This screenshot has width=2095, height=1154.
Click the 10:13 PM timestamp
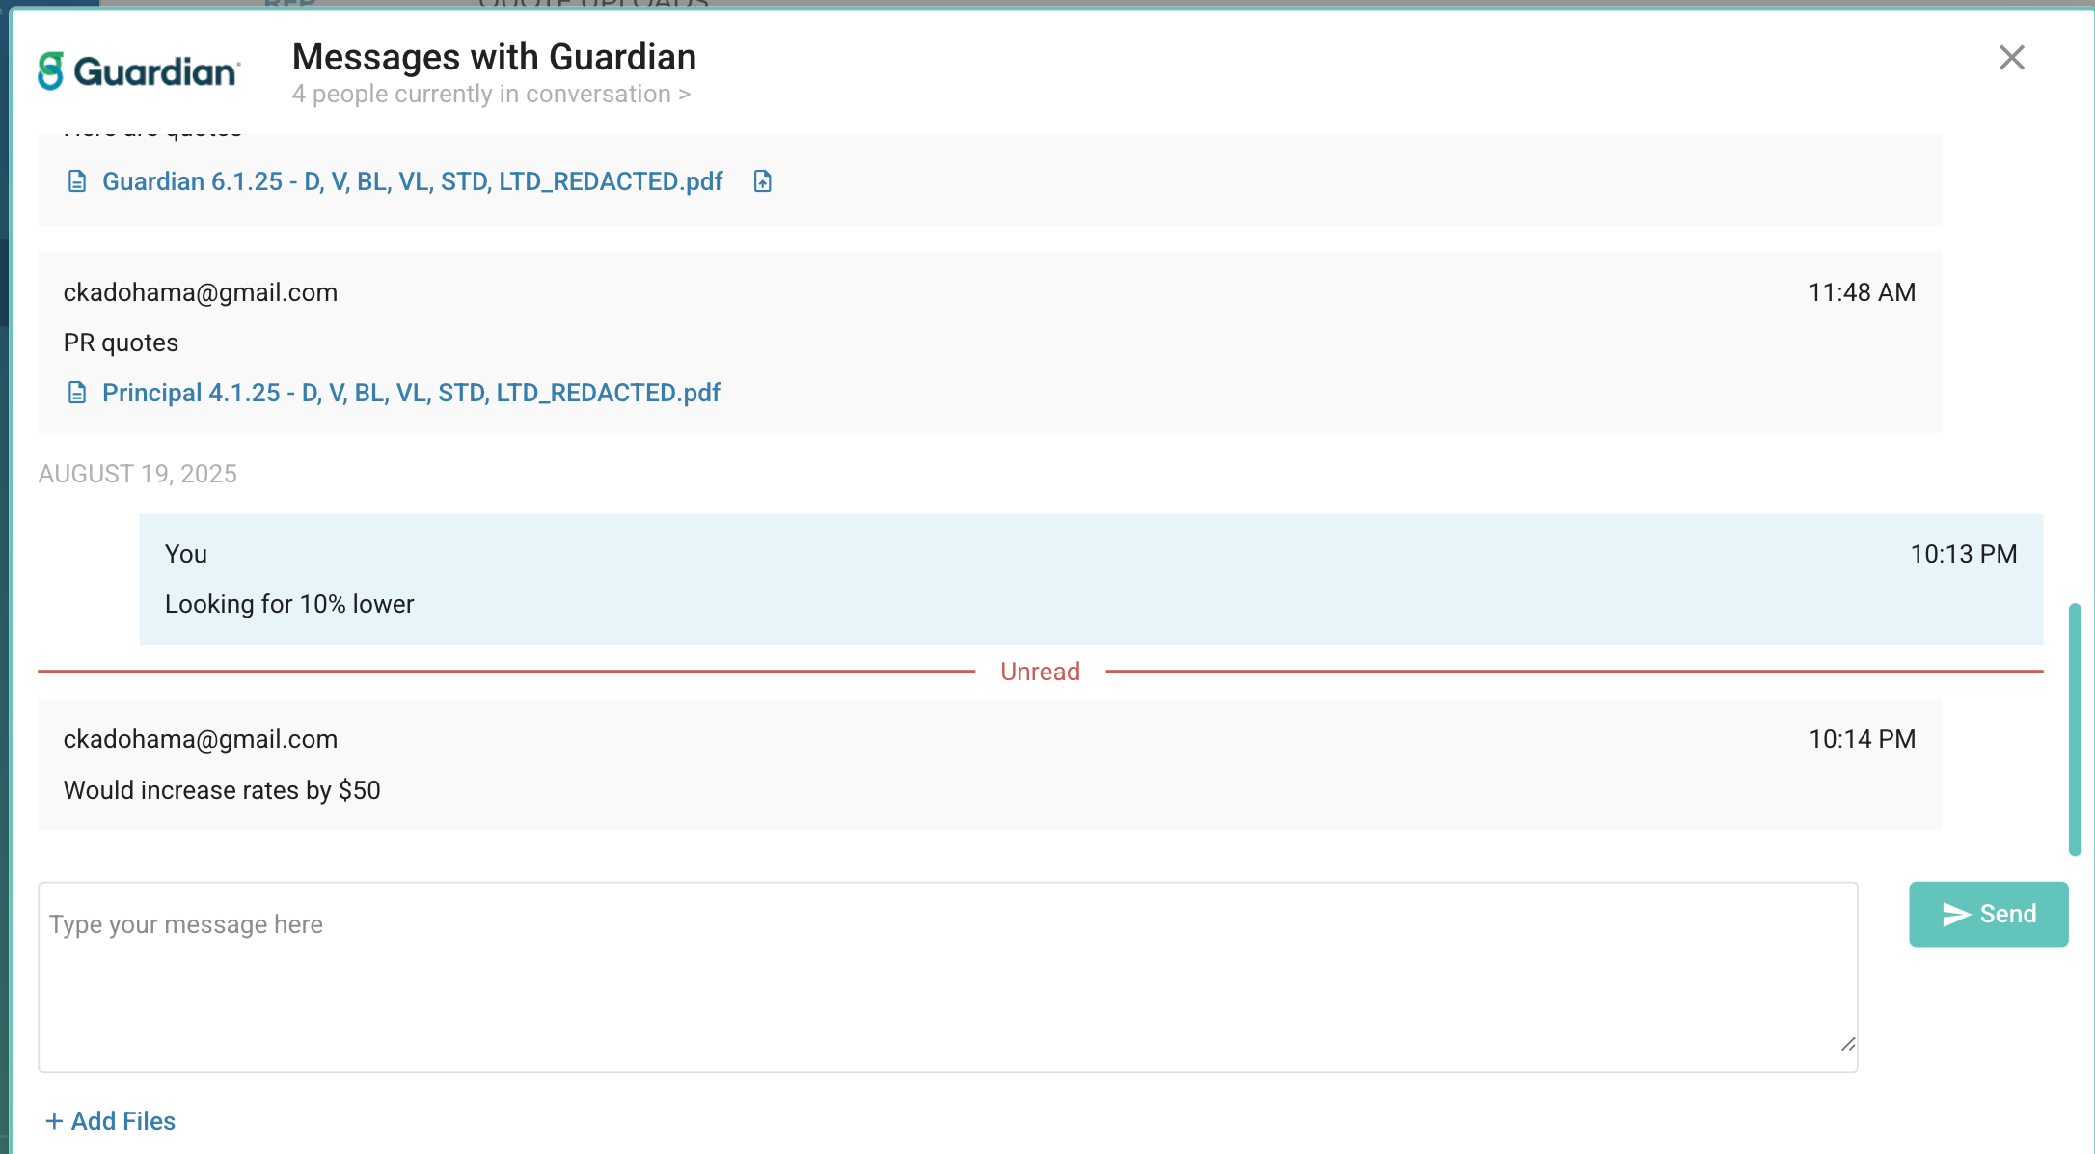1963,554
